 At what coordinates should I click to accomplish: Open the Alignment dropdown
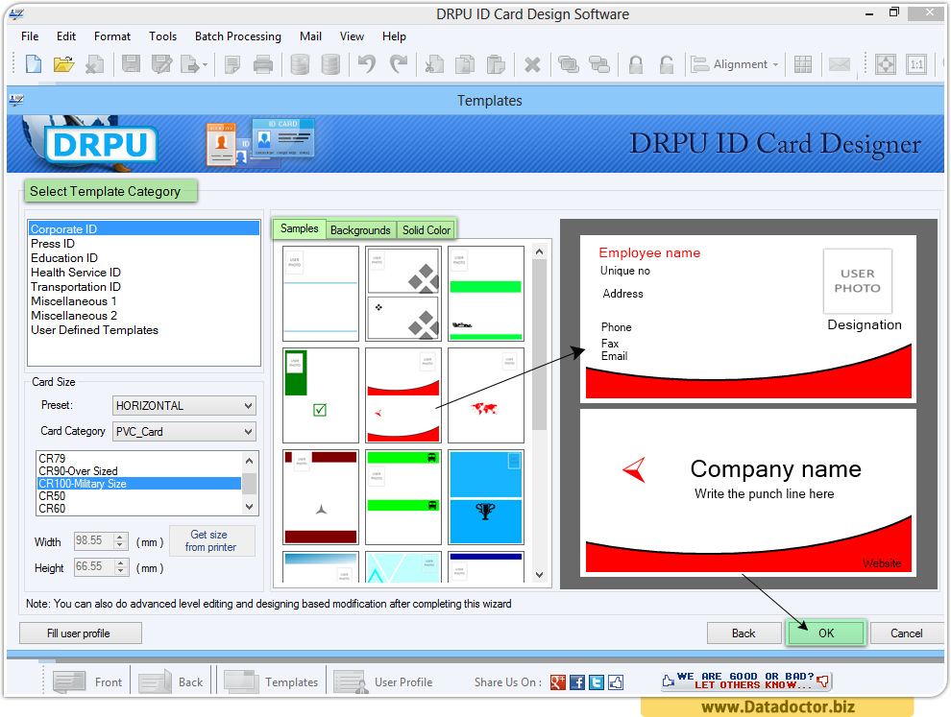tap(735, 63)
